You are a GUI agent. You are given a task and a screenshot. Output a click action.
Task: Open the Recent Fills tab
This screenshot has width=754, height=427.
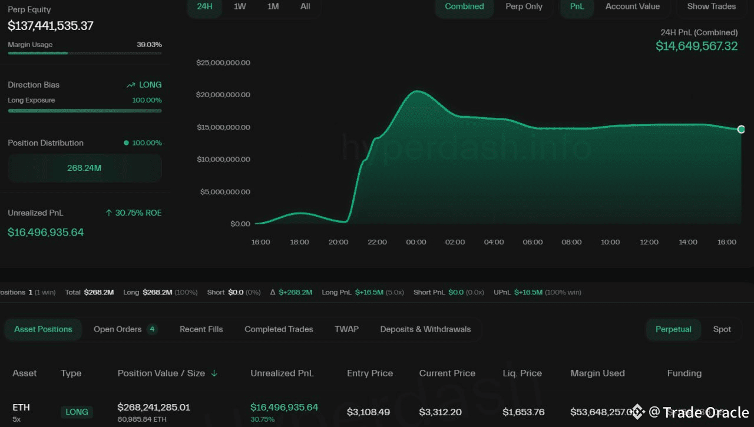click(201, 329)
